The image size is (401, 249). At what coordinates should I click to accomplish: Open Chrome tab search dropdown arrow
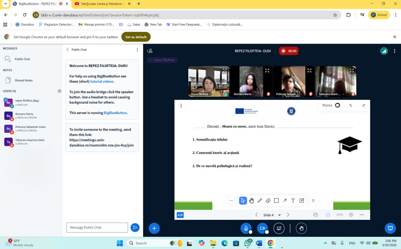(5, 4)
